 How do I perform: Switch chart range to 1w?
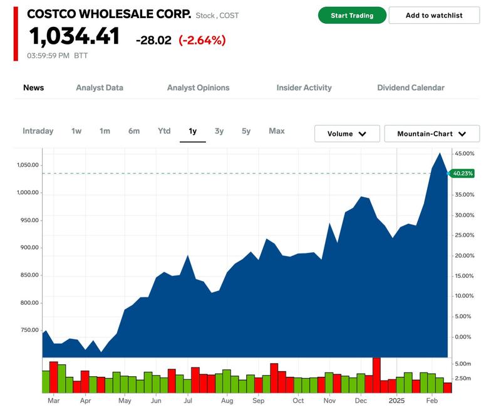(76, 131)
